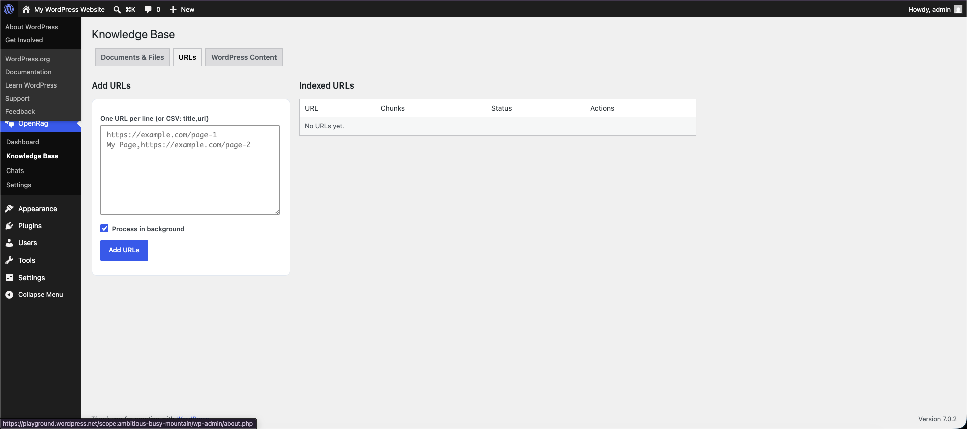
Task: Open OpenRag Dashboard submenu item
Action: coord(23,142)
